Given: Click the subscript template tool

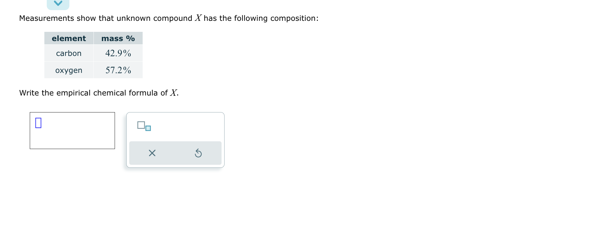Looking at the screenshot, I should (144, 126).
